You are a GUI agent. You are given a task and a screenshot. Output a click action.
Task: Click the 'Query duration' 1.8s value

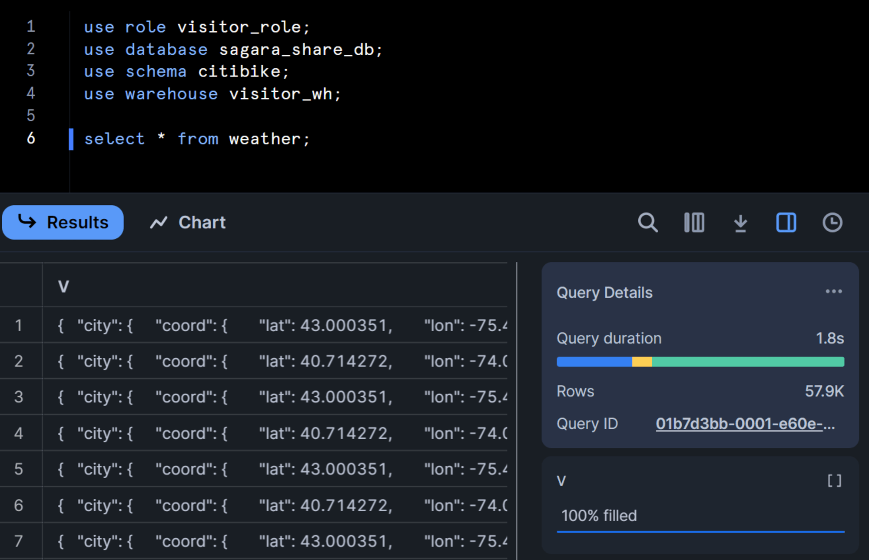830,338
